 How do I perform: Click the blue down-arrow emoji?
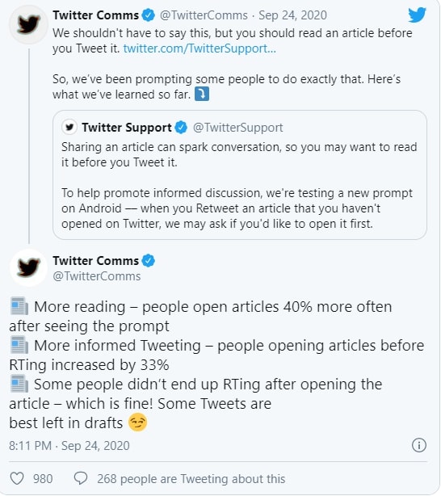pyautogui.click(x=201, y=94)
